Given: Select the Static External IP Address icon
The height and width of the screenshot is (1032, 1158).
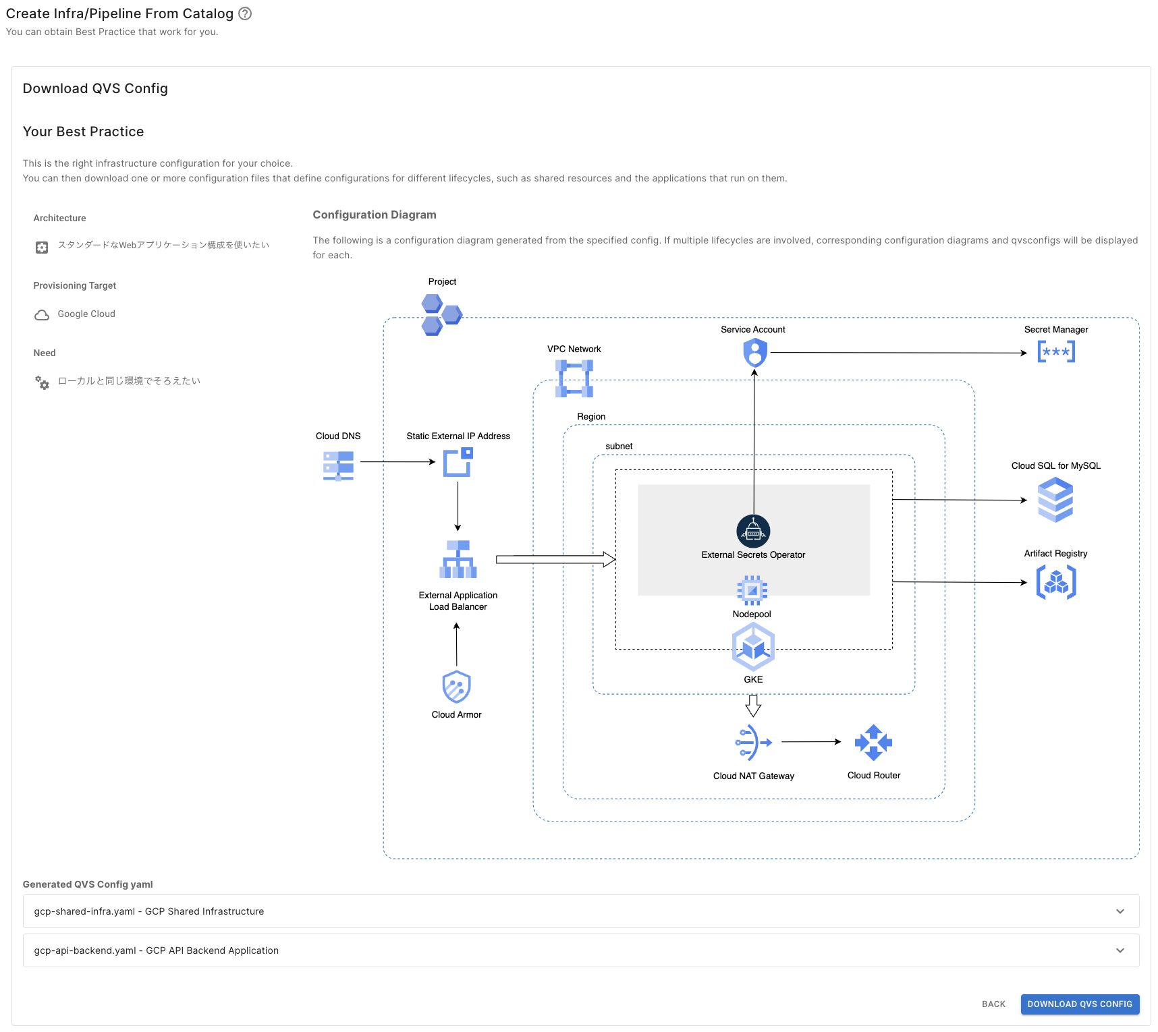Looking at the screenshot, I should point(458,463).
